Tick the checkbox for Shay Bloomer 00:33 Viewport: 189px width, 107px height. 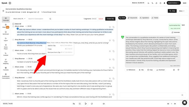(x=13, y=40)
